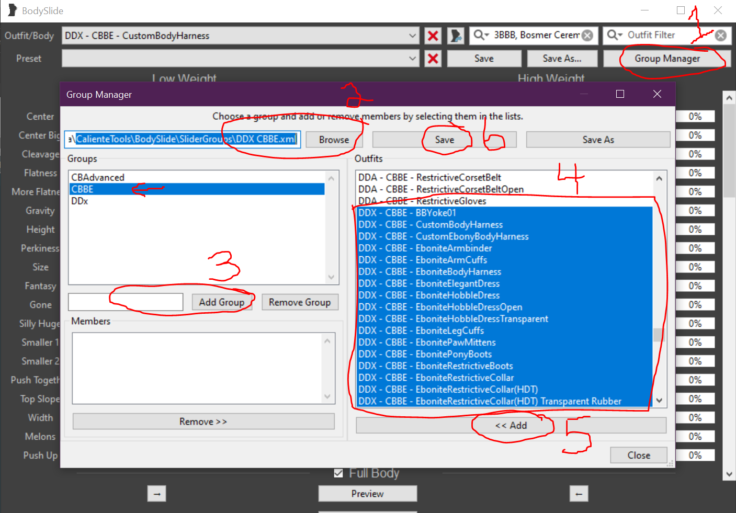The width and height of the screenshot is (736, 513).
Task: Click the Center slider value 0% box
Action: (x=695, y=117)
